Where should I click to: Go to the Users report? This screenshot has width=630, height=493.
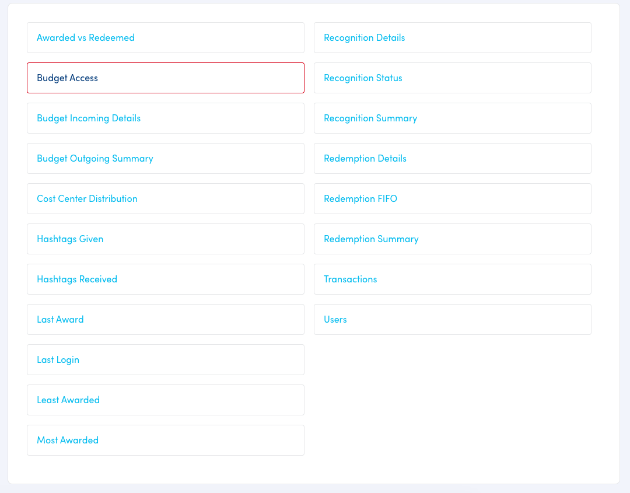pos(335,320)
